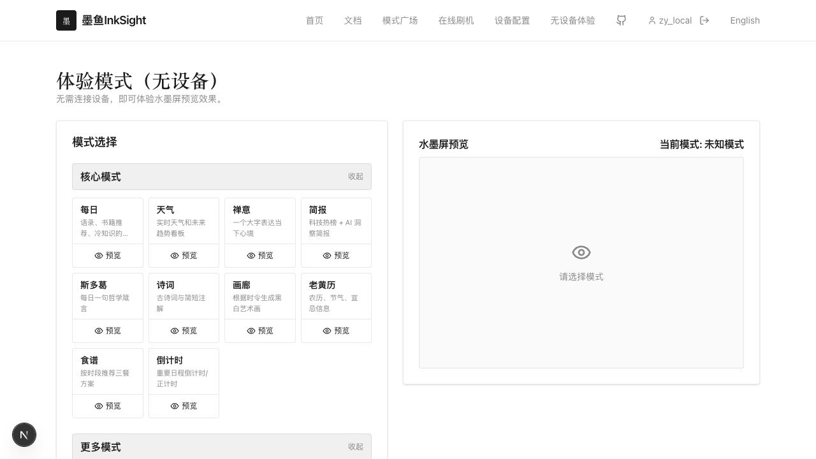The image size is (816, 459).
Task: Preview the 斯多葛 stoic mode
Action: click(108, 331)
